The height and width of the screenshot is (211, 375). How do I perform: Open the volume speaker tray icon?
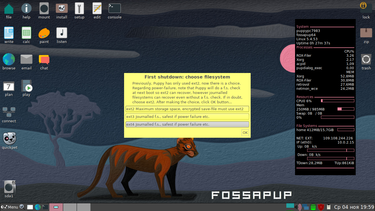[298, 207]
